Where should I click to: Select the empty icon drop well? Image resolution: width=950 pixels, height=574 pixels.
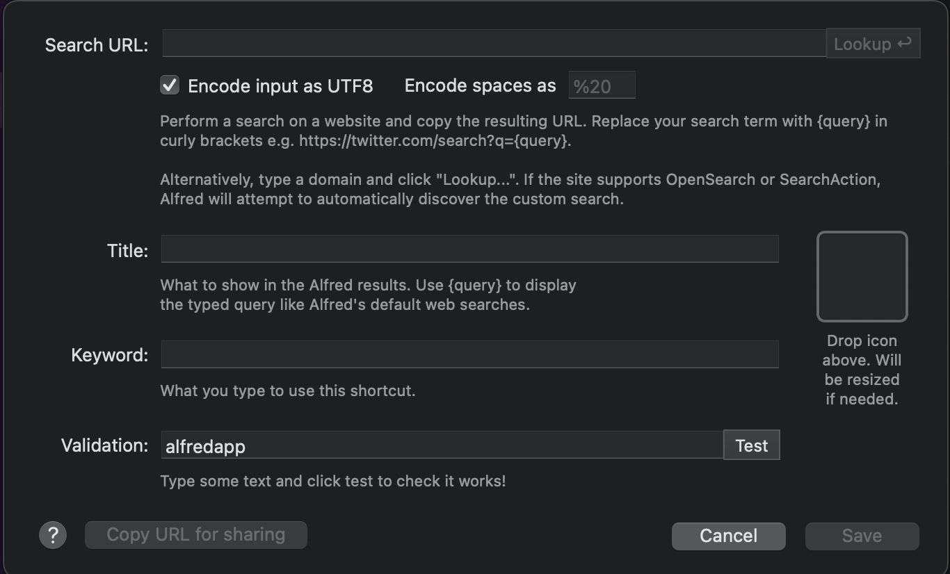click(862, 277)
